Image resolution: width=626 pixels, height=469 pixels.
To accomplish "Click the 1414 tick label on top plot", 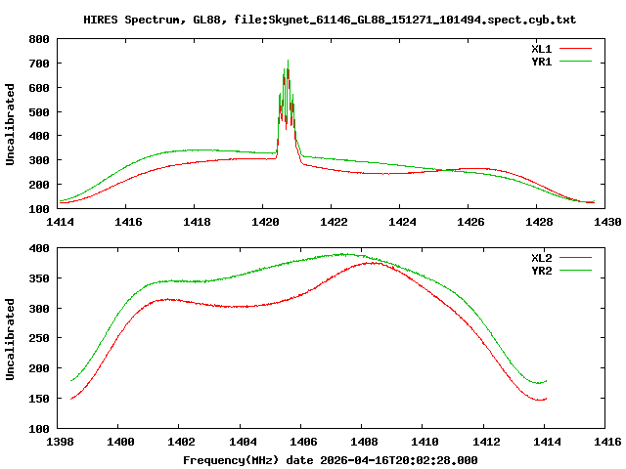I will coord(60,222).
